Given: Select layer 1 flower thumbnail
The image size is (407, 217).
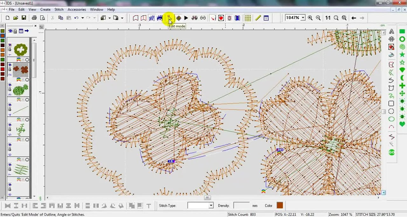Looking at the screenshot, I should click(21, 50).
